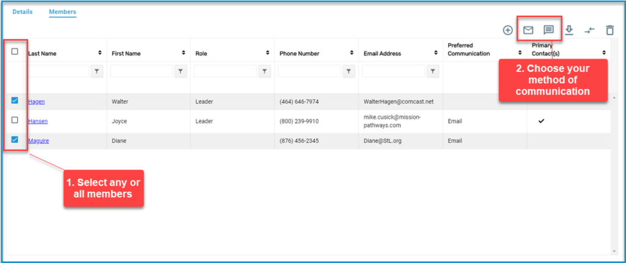Image resolution: width=626 pixels, height=263 pixels.
Task: Click the First Name filter input field
Action: pos(141,71)
